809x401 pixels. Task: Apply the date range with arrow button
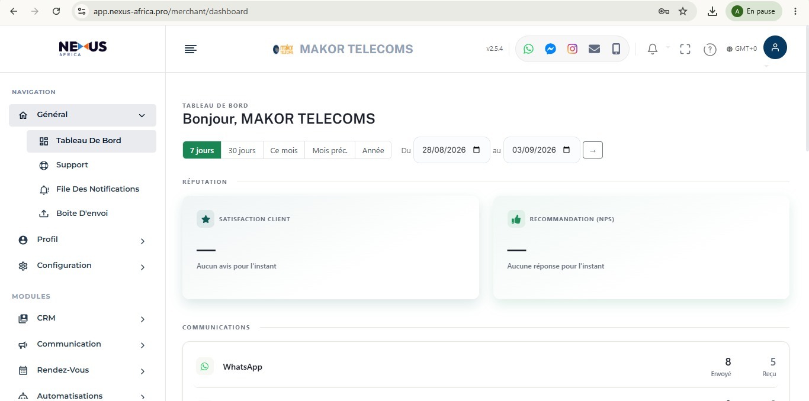(x=593, y=150)
